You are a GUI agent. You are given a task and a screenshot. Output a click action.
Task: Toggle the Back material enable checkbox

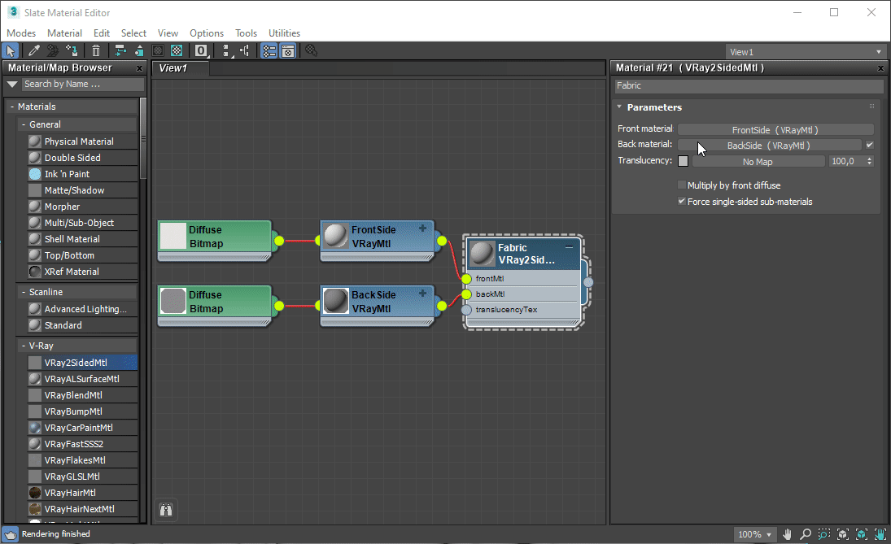(870, 146)
